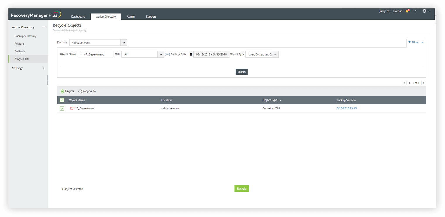This screenshot has width=445, height=217.
Task: Open backup version 8/13/2018 15:49 link
Action: [346, 108]
